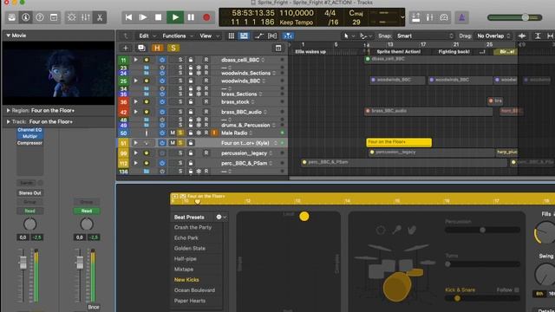Toggle Catch playhead button
555x312 pixels.
288,36
